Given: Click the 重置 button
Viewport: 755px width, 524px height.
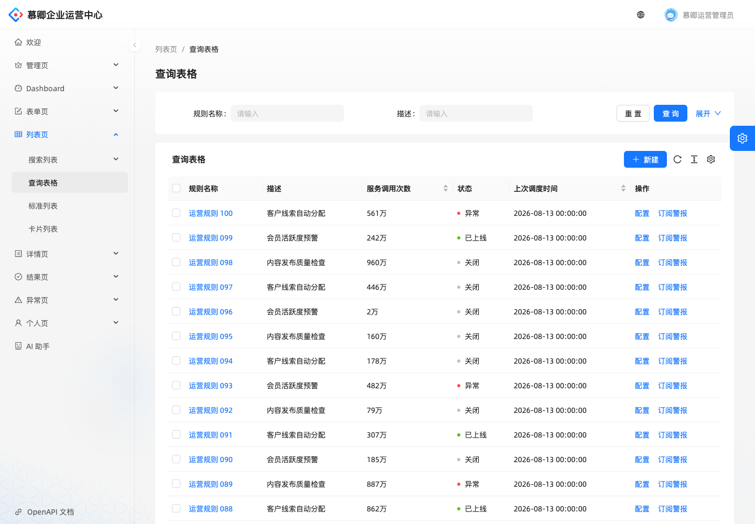Looking at the screenshot, I should [633, 113].
